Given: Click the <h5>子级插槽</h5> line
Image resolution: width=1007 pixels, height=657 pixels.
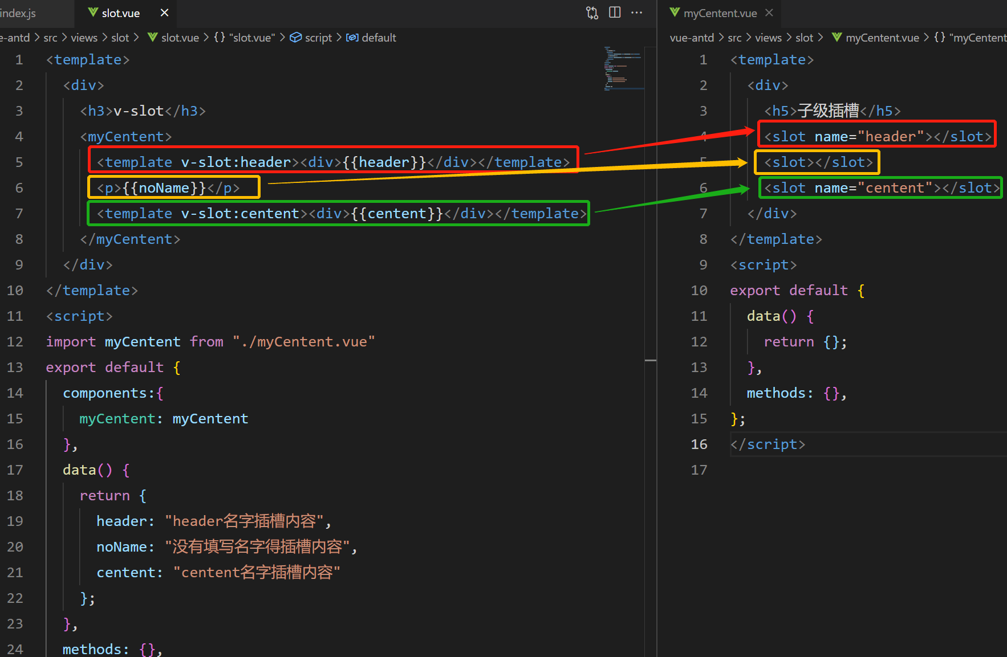Looking at the screenshot, I should [x=833, y=111].
